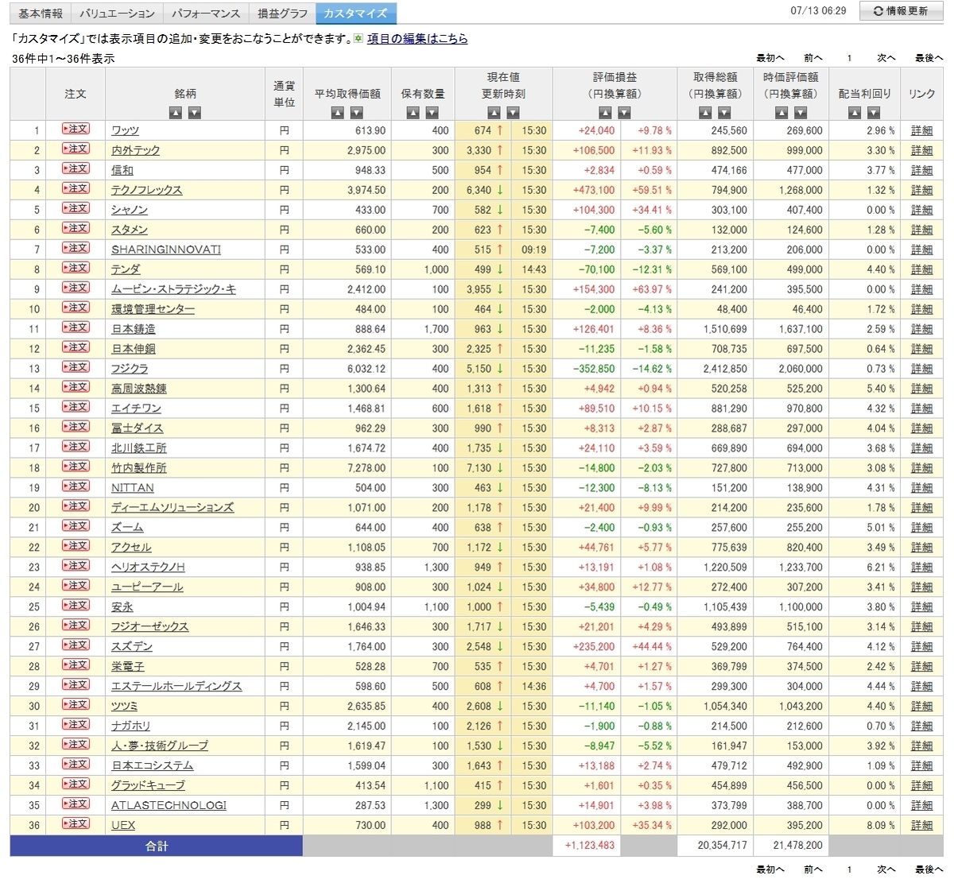The height and width of the screenshot is (883, 954).
Task: Sort 保有数量 ascending arrow
Action: pyautogui.click(x=413, y=113)
